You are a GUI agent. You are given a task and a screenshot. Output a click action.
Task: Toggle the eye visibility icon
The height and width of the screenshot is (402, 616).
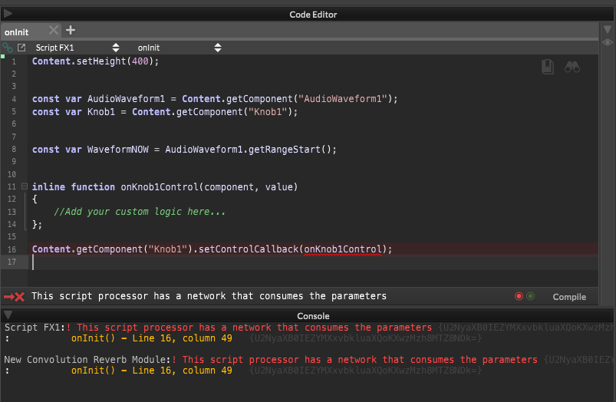(608, 42)
